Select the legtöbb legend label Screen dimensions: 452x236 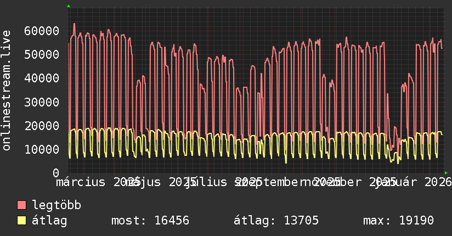[56, 205]
